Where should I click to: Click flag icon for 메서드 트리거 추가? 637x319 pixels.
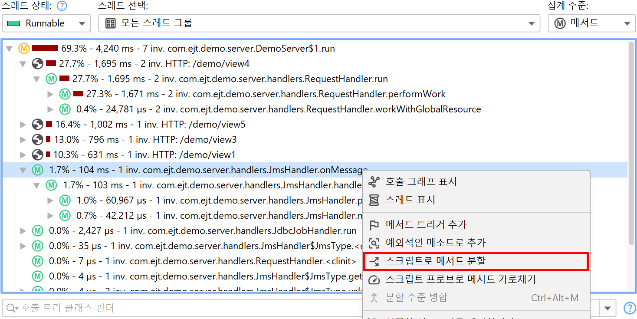coord(374,225)
